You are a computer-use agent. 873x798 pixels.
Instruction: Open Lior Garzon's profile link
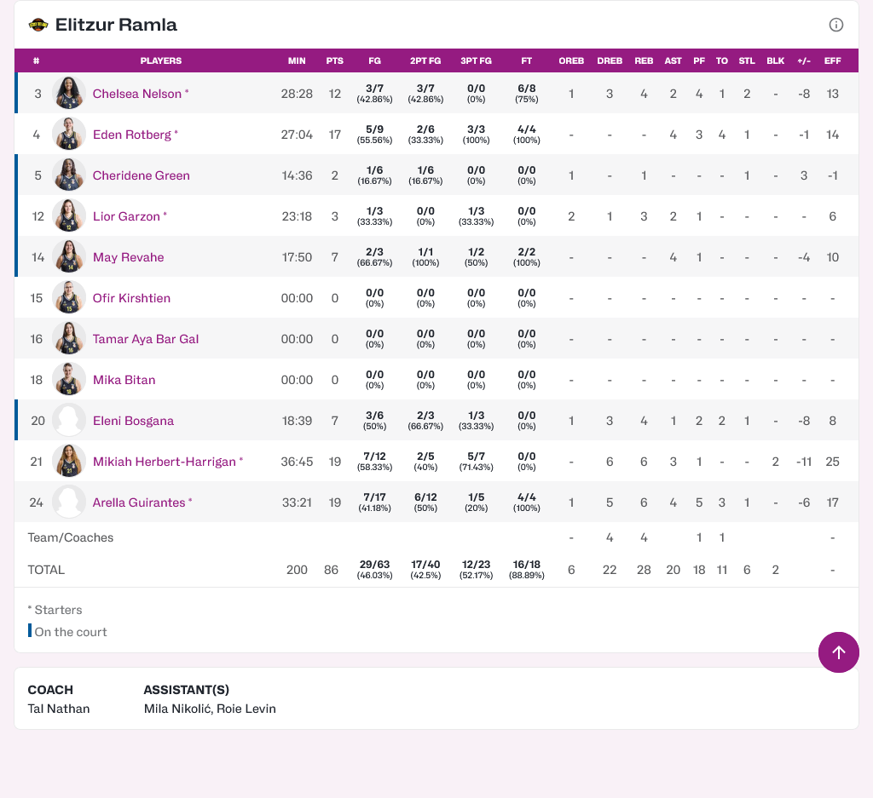tap(126, 216)
